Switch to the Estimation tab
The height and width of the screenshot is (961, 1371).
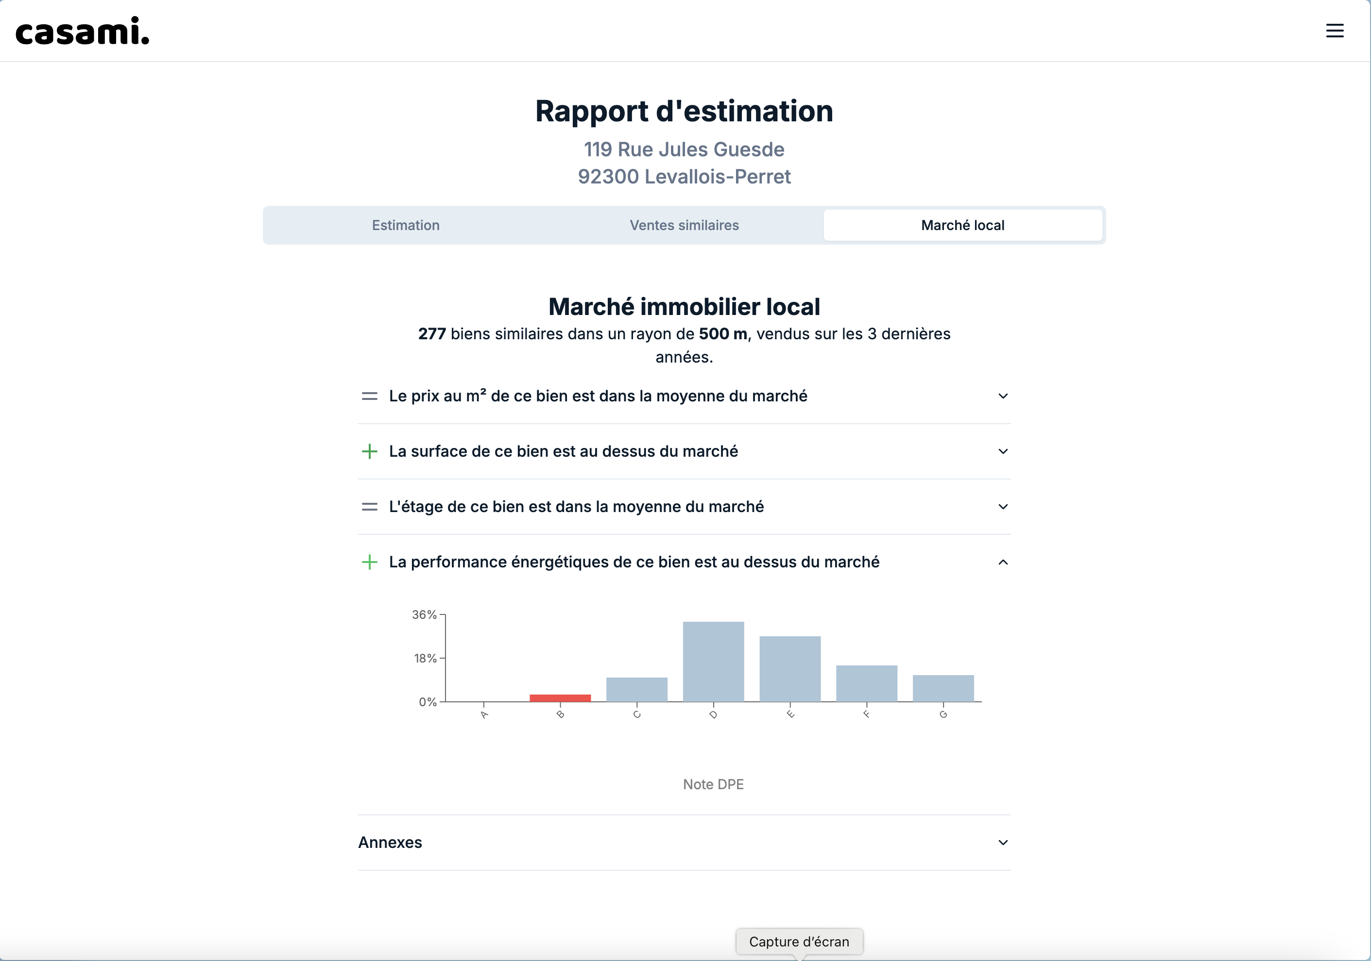[406, 226]
